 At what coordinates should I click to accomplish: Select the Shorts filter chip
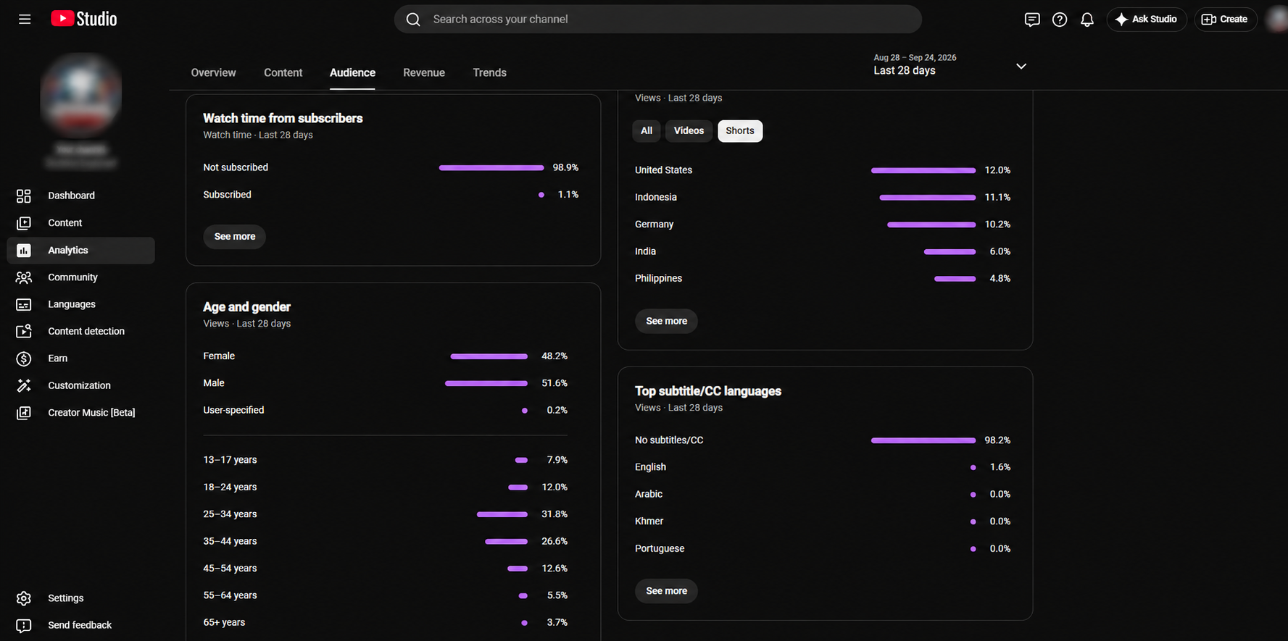click(740, 131)
